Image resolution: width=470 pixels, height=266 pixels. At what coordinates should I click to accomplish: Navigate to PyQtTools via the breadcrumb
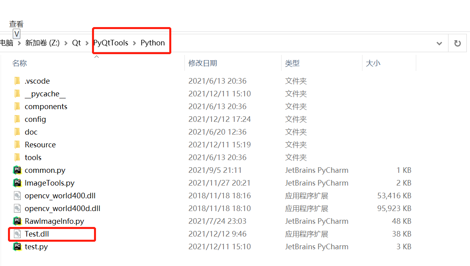pos(110,43)
